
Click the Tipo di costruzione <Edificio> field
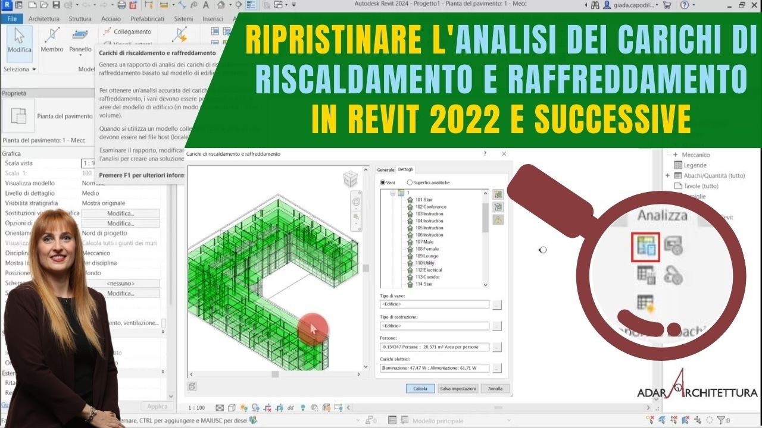coord(435,326)
